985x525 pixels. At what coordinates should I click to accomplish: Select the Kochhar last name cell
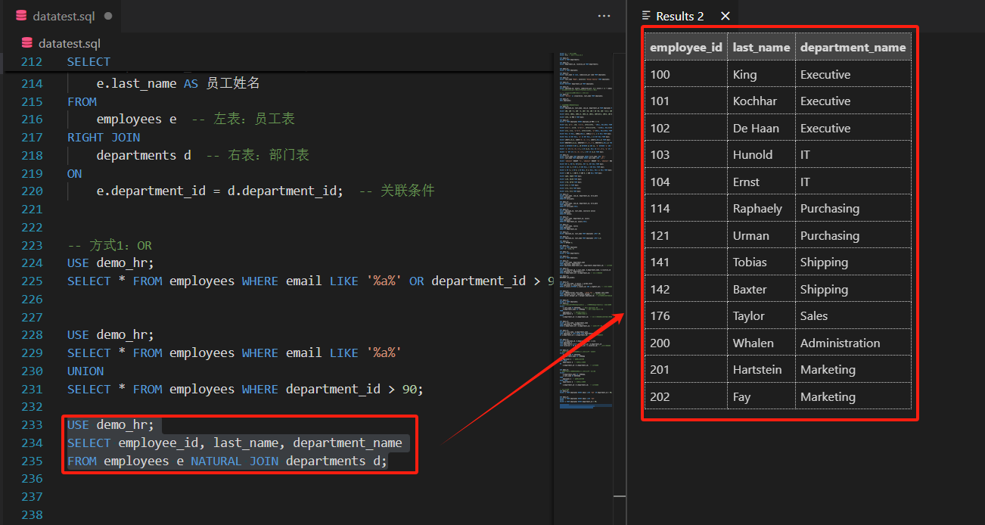coord(762,101)
